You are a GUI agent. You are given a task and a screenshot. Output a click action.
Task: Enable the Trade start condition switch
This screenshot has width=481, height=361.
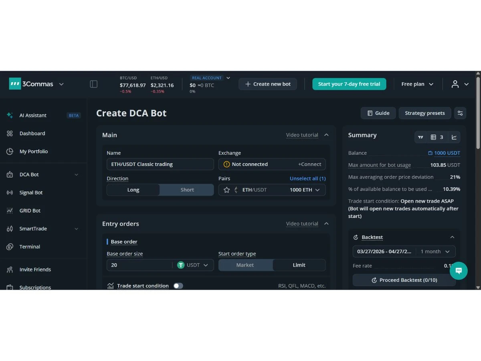pyautogui.click(x=178, y=286)
